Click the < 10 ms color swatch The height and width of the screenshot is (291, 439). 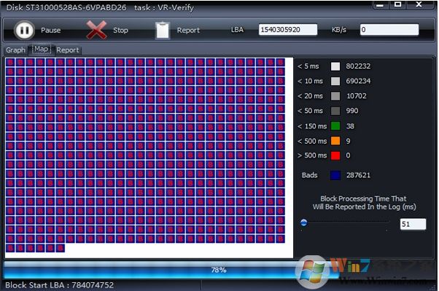[x=335, y=81]
